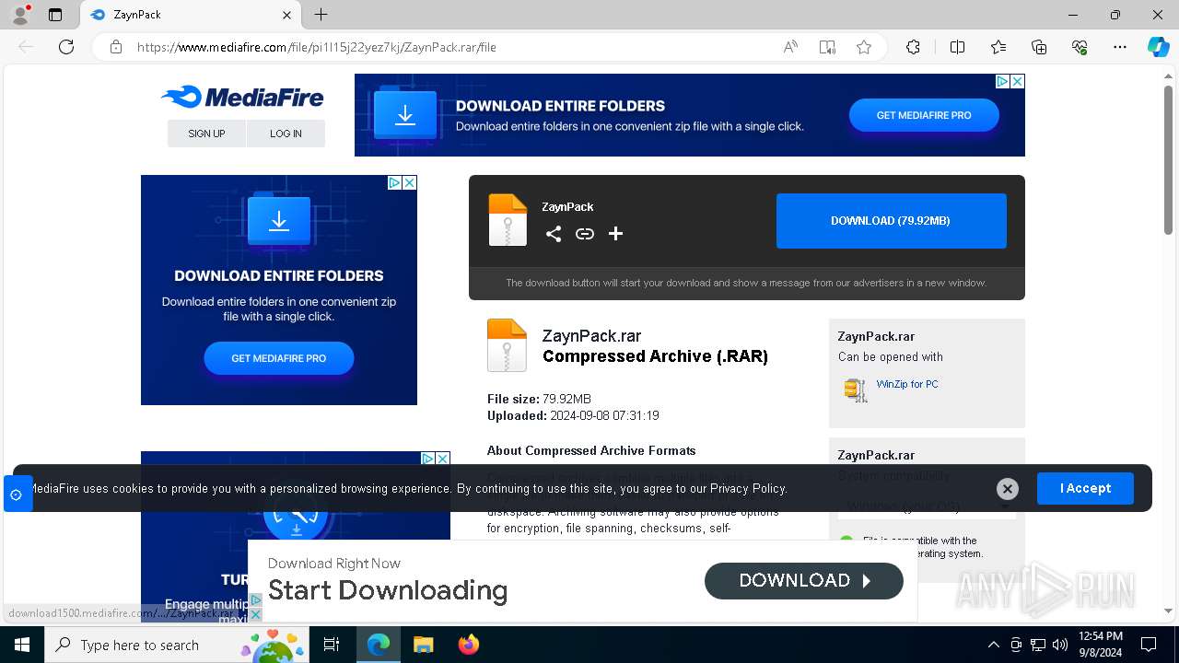The height and width of the screenshot is (663, 1179).
Task: Open Edge profile icon
Action: [20, 15]
